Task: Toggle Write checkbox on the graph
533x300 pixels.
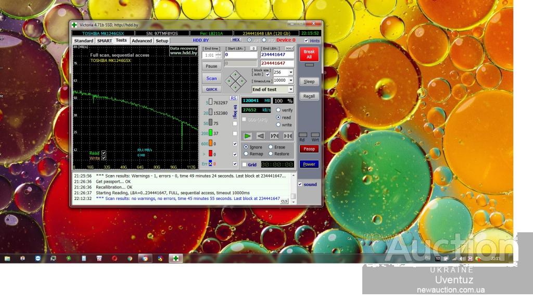Action: 104,158
